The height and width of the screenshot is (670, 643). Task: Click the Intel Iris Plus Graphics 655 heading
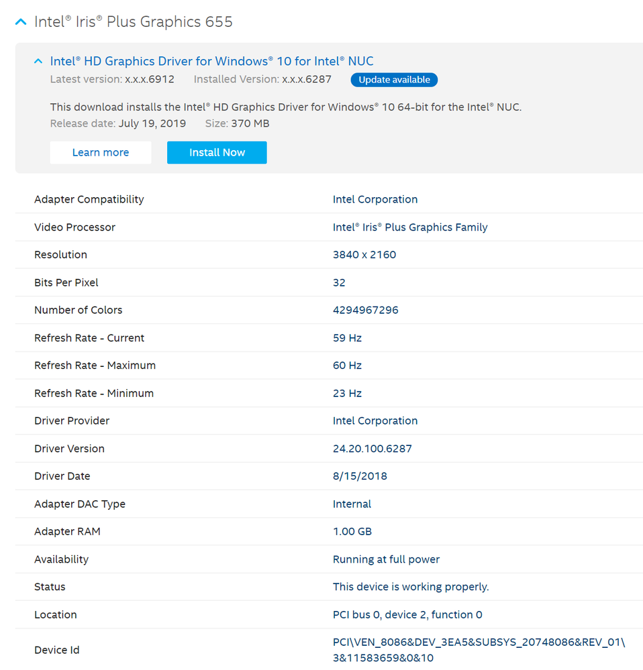(134, 21)
